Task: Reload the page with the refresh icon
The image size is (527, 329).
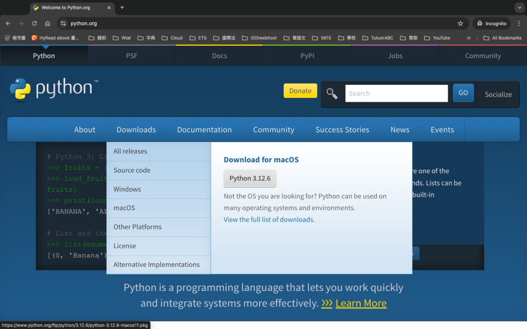Action: click(x=34, y=24)
